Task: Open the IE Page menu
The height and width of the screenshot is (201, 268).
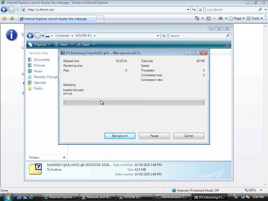Action: tap(237, 18)
